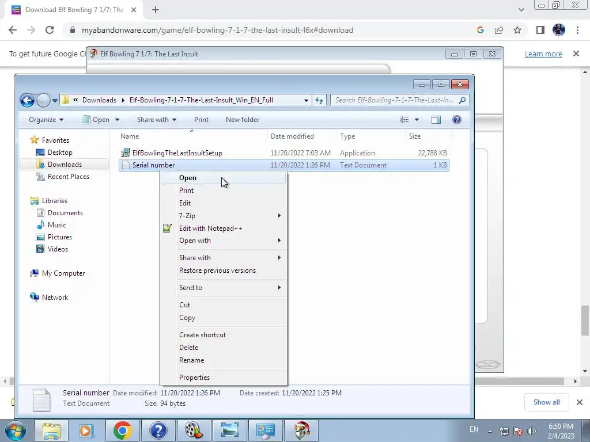Click the volume icon in system tray
Viewport: 590px width, 442px height.
532,431
